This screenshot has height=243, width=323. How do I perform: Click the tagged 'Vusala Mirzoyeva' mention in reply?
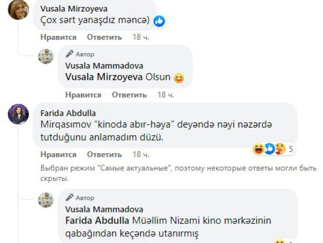point(104,77)
